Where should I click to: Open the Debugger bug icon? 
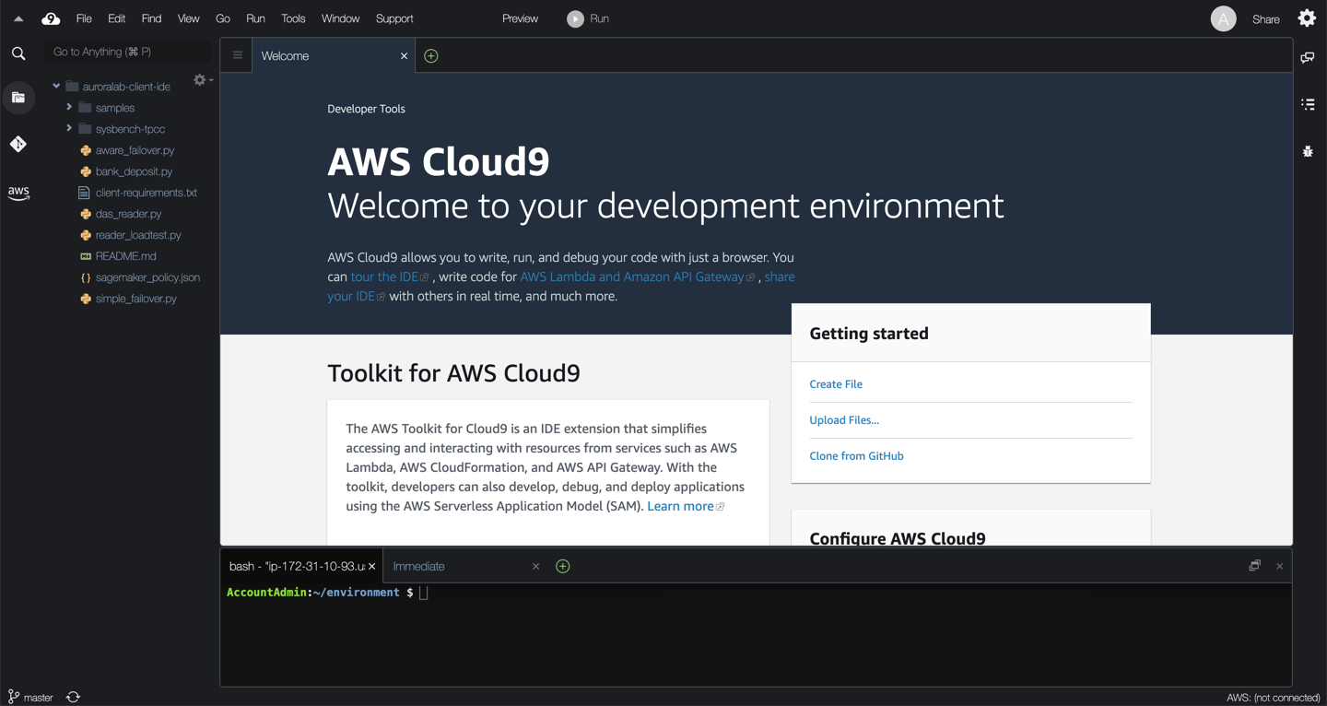[x=1308, y=151]
